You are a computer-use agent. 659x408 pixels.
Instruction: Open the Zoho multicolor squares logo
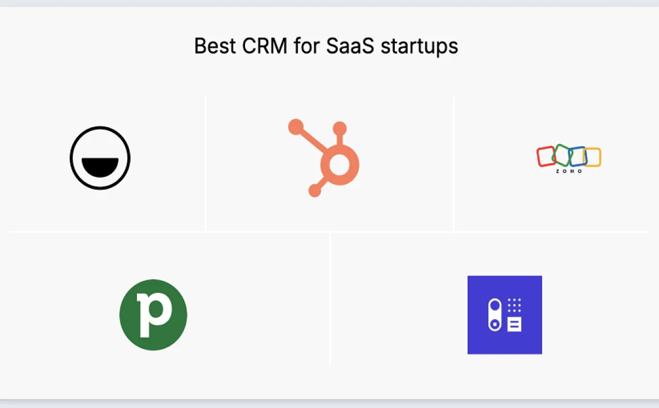569,159
